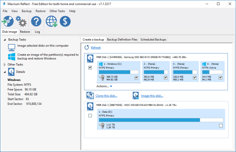
Task: Select Create an image of partitions for Windows
Action: click(48, 57)
